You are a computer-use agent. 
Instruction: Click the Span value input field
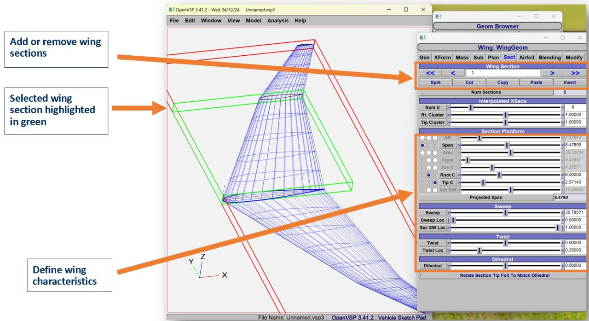[x=575, y=145]
